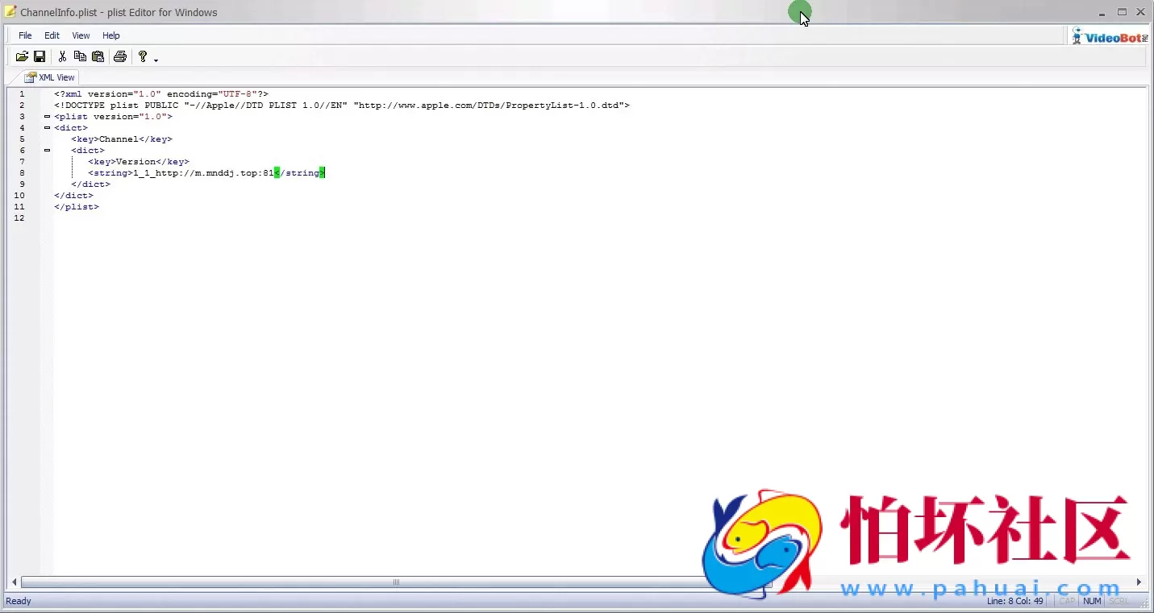Viewport: 1154px width, 613px height.
Task: Save the plist with the floppy icon
Action: tap(39, 56)
